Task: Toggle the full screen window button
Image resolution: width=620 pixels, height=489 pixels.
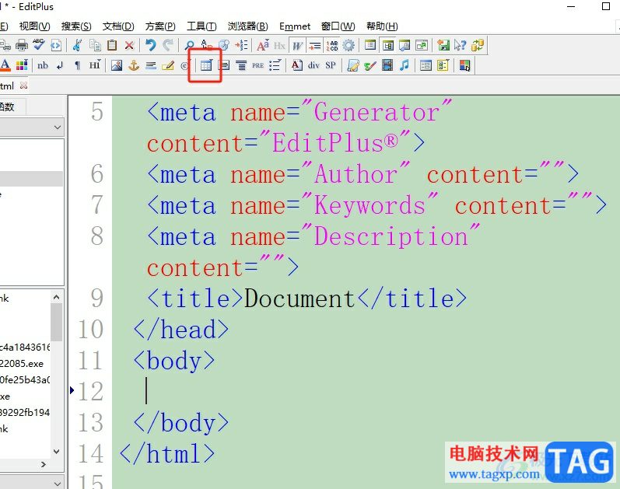Action: tap(422, 45)
